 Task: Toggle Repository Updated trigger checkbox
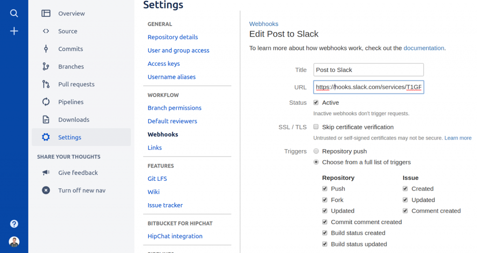(x=325, y=211)
